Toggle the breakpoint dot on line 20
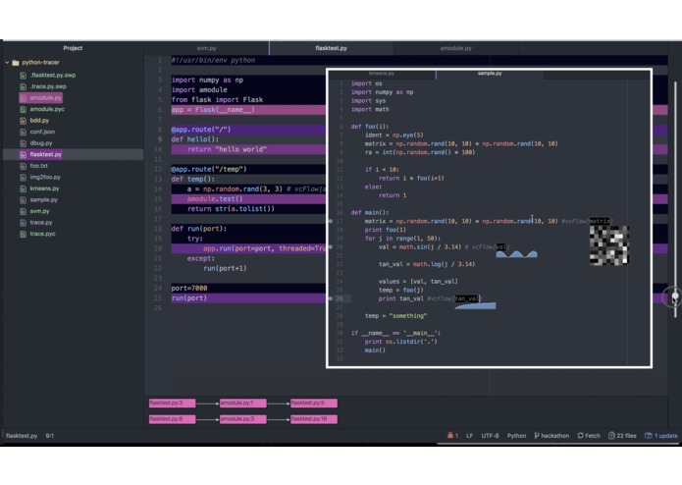The image size is (682, 485). click(x=330, y=247)
